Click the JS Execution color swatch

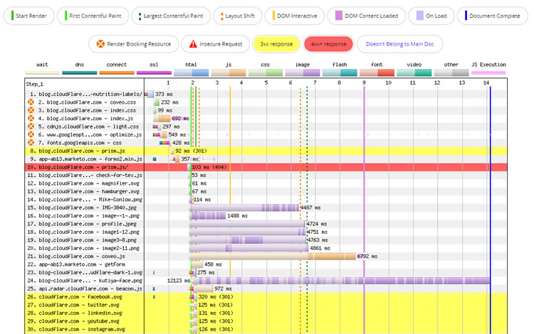(x=488, y=72)
